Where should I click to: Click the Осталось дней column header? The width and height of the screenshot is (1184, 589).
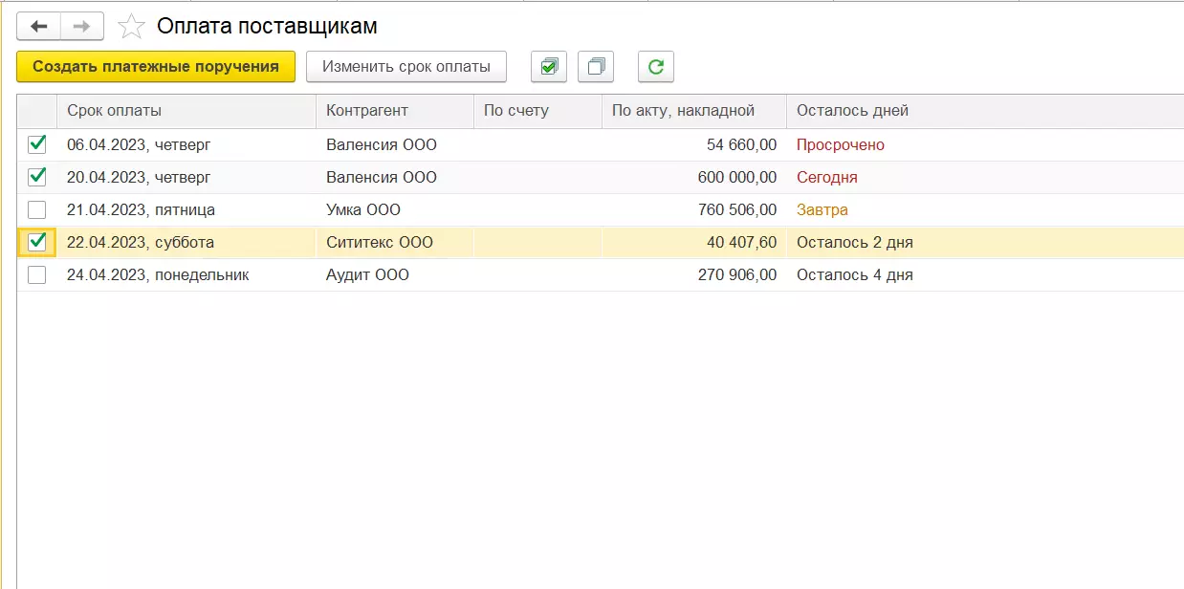coord(852,111)
